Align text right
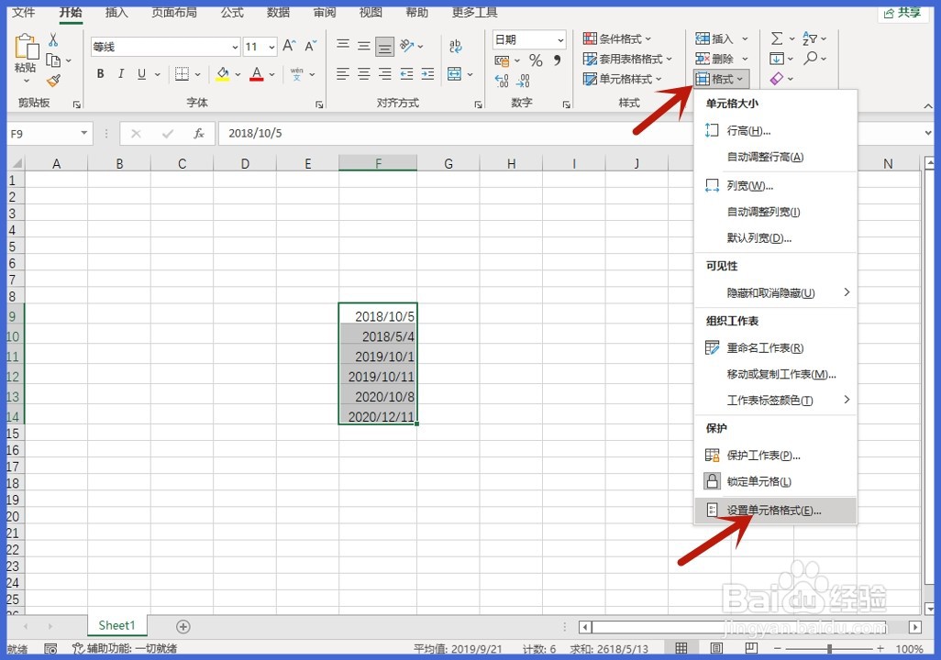Viewport: 941px width, 660px height. pos(384,74)
